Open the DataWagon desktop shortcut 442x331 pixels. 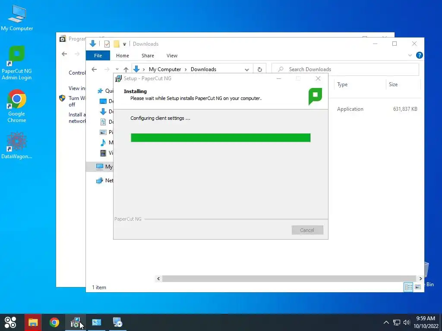pos(17,145)
